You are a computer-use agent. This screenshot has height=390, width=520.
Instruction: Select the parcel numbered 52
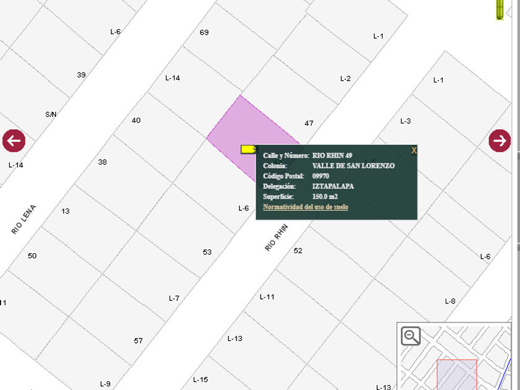point(298,250)
